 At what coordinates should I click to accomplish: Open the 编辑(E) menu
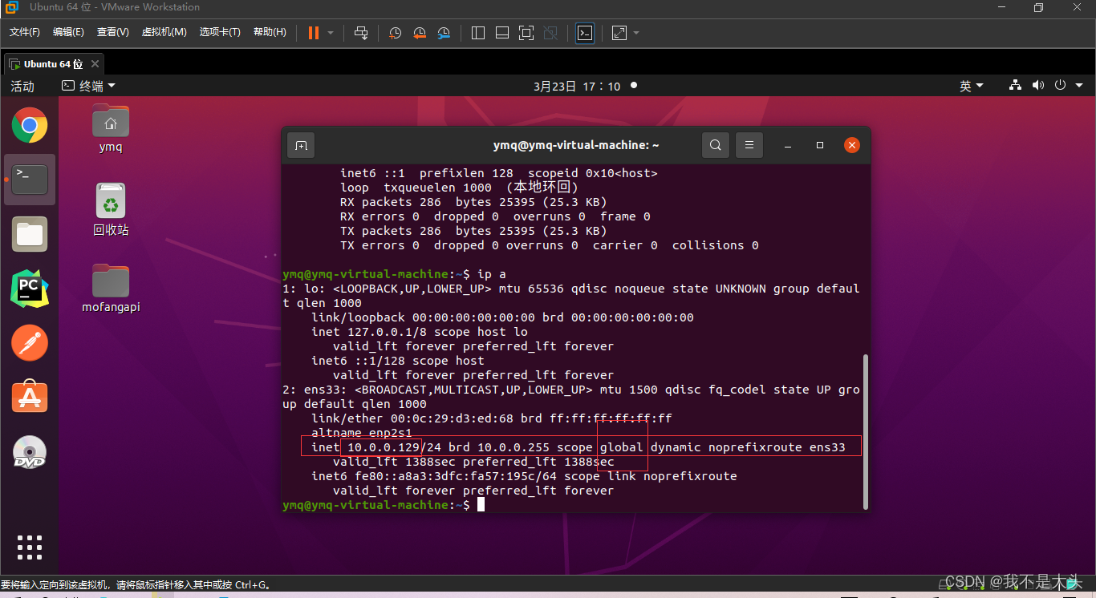[x=68, y=32]
